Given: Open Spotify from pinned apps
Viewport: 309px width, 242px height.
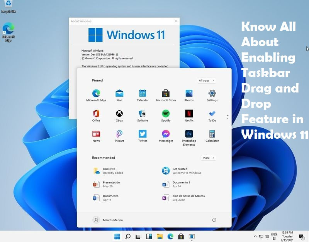Looking at the screenshot, I should pos(166,116).
